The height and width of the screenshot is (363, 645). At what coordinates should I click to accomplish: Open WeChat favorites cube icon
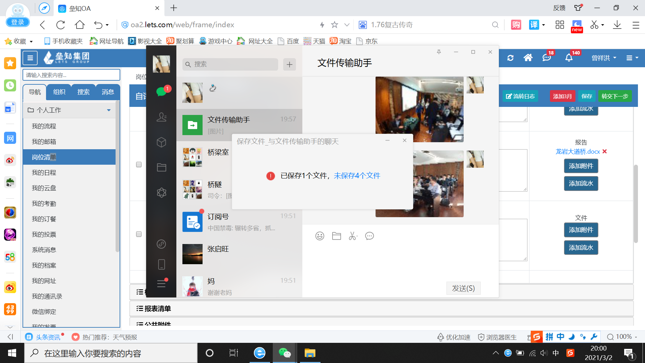tap(161, 142)
